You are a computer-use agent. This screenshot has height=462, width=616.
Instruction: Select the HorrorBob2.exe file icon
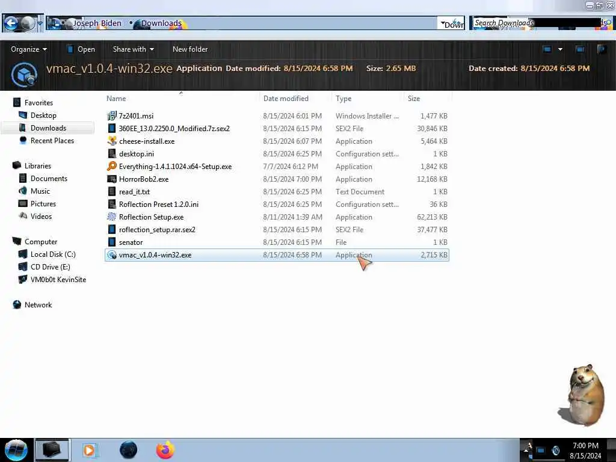tap(112, 179)
